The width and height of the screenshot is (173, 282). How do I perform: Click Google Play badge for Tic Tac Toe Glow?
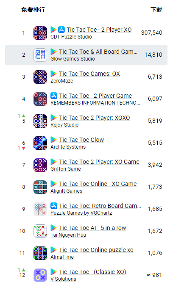[53, 140]
